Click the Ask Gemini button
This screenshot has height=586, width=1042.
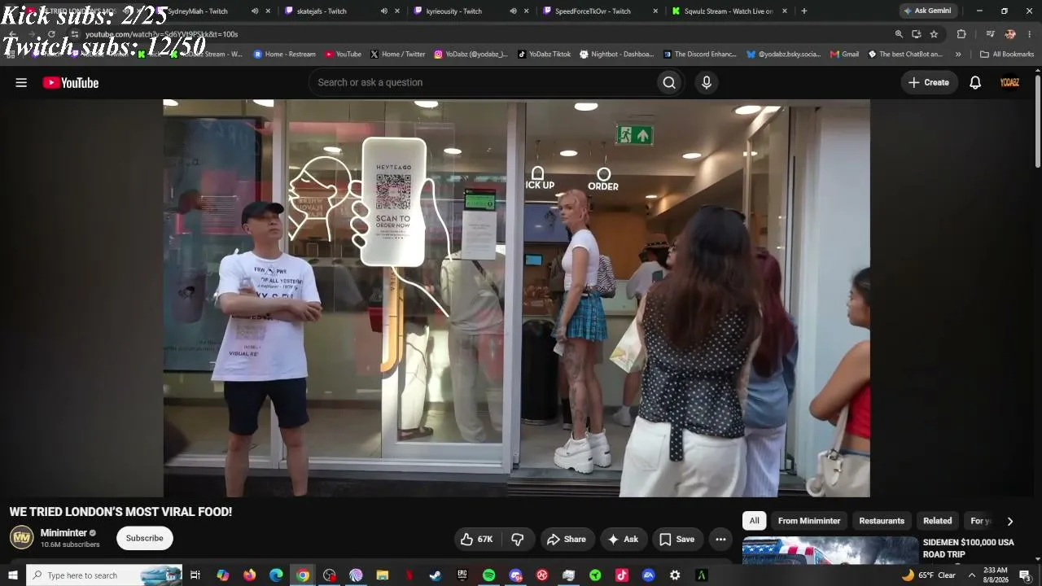point(927,11)
